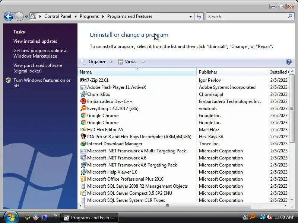
Task: Click the HxD Hex Editor 2.5 icon
Action: coord(83,129)
